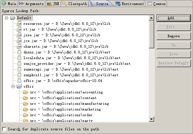
Task: Click the manufacturing src folder icon
Action: [26, 103]
